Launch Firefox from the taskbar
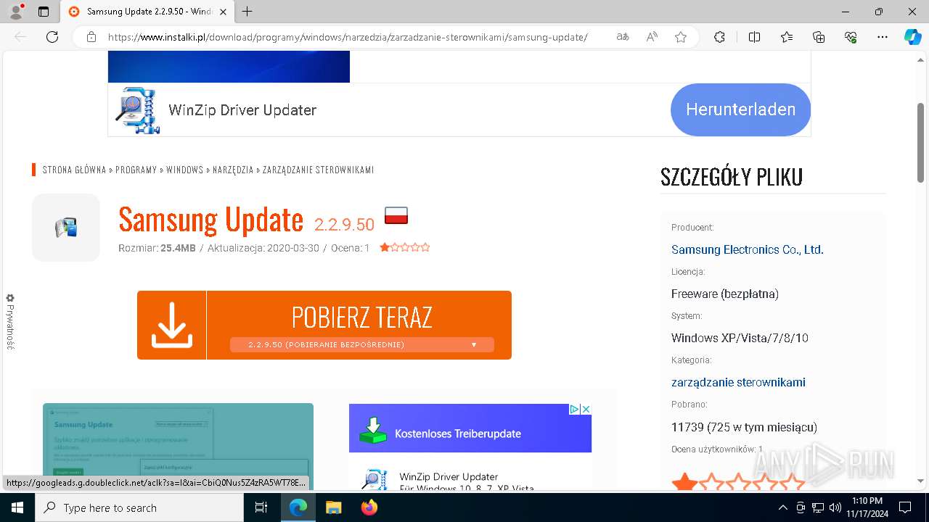This screenshot has height=522, width=929. click(369, 507)
